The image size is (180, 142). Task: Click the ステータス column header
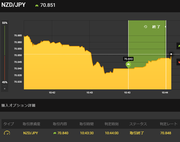click(x=138, y=124)
